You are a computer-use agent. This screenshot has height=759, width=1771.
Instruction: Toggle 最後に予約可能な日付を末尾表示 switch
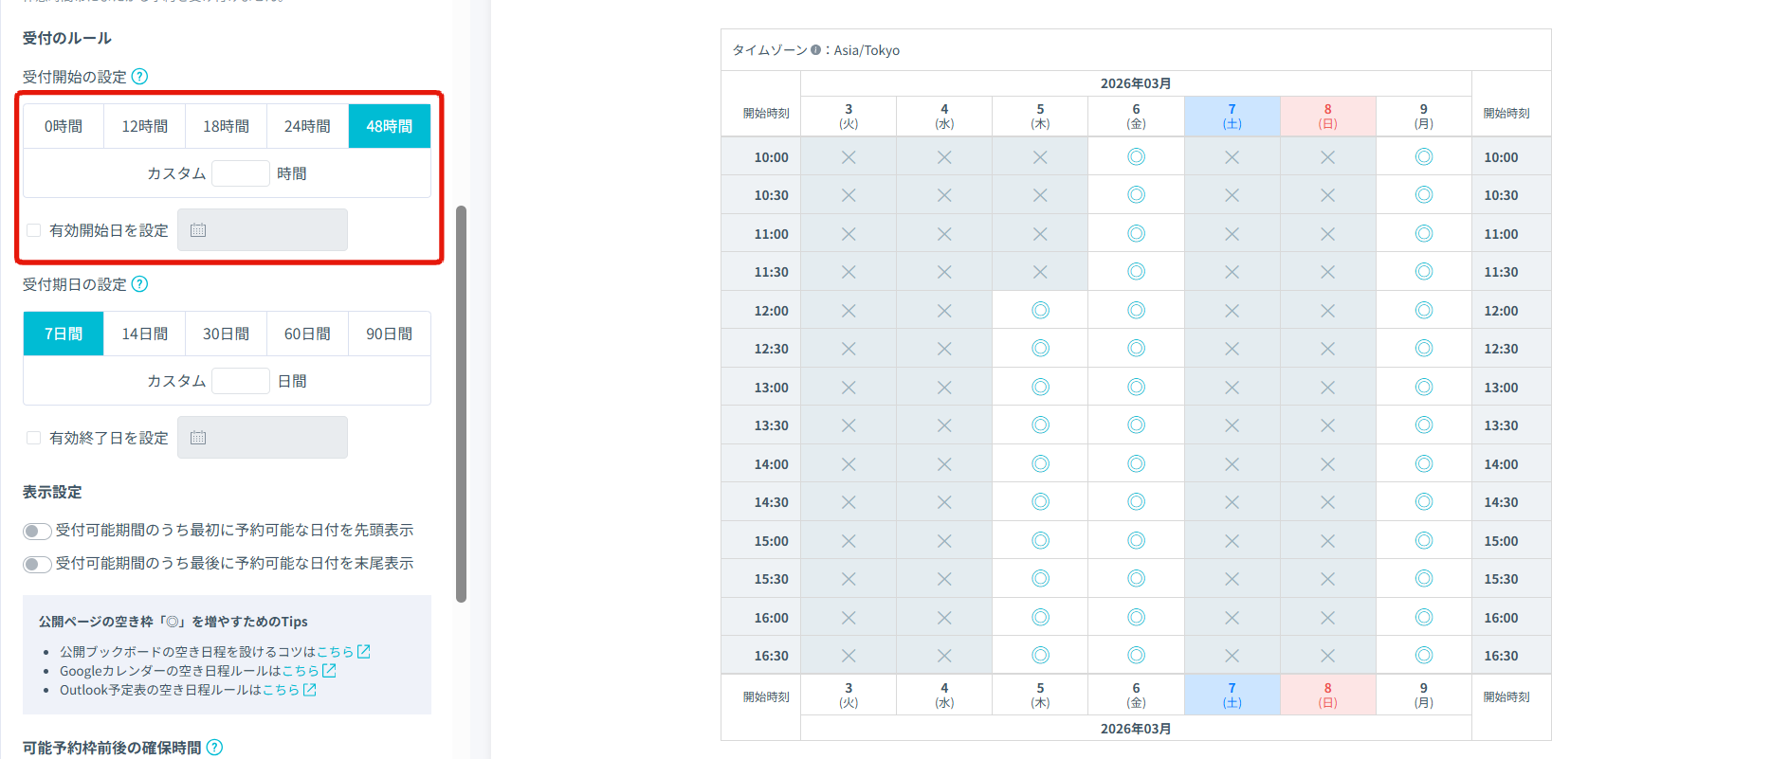tap(37, 564)
